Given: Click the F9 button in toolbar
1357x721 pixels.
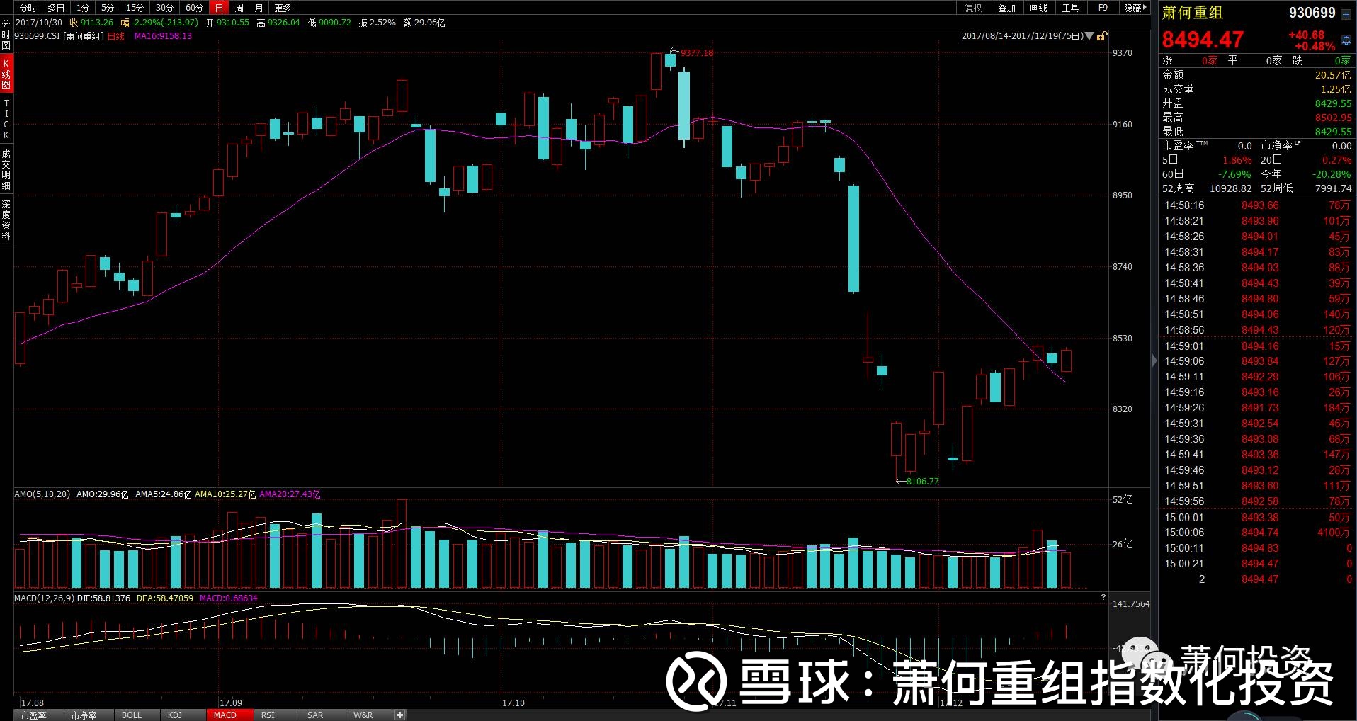Looking at the screenshot, I should (x=1103, y=8).
